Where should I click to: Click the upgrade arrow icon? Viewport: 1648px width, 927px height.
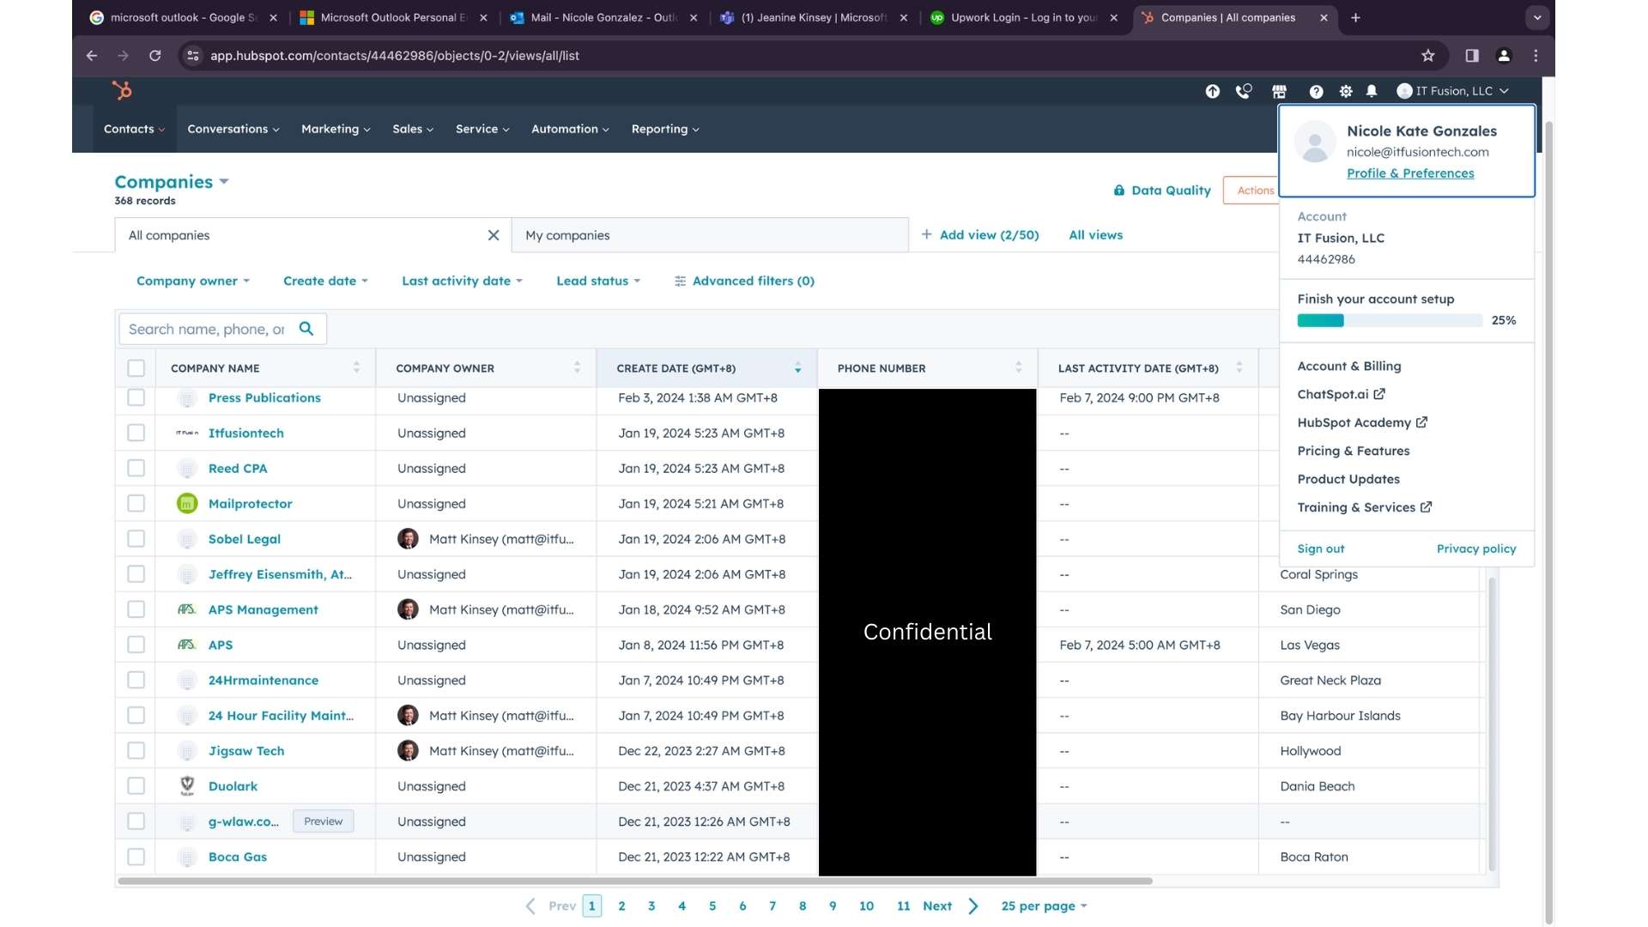point(1212,91)
